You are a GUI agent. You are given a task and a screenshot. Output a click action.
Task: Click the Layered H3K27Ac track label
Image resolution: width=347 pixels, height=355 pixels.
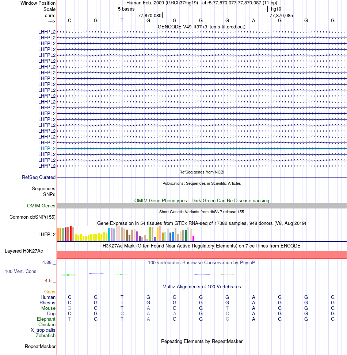24,251
